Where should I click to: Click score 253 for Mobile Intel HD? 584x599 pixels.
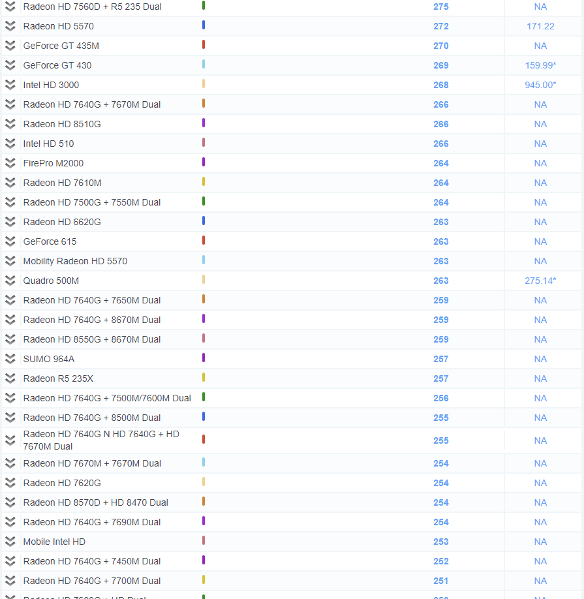click(440, 542)
